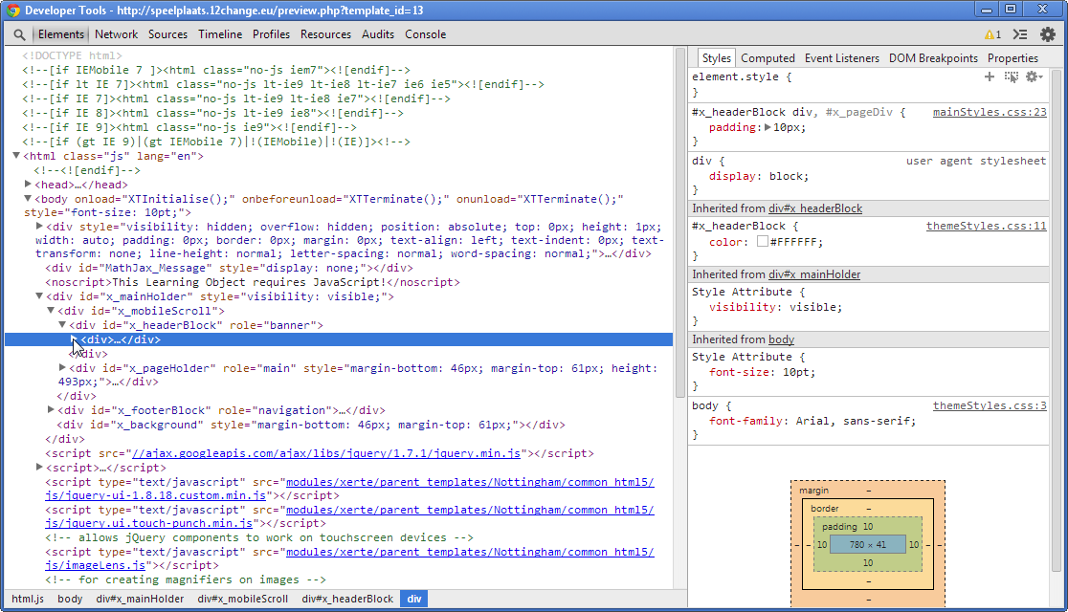Collapse the x_headerBlock div node

62,325
